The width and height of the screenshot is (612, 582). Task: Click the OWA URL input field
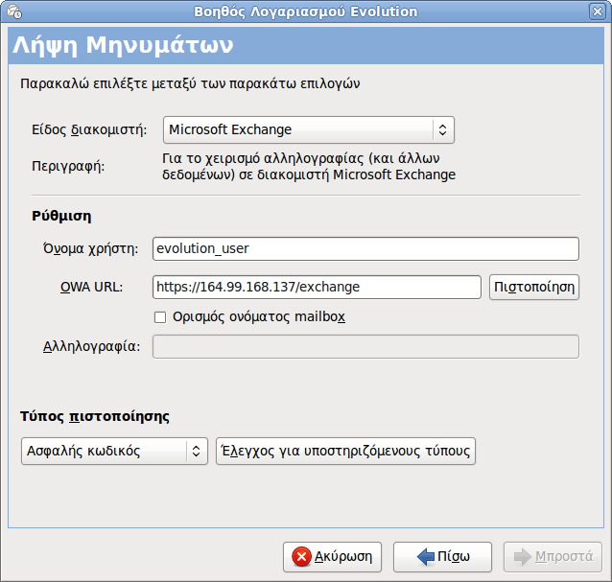317,287
